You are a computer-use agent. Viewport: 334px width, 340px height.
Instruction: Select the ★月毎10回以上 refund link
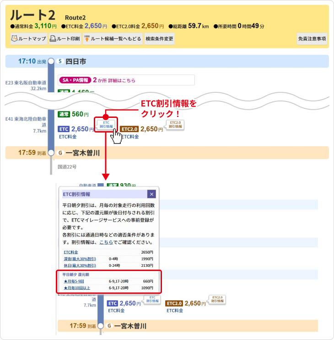(x=76, y=288)
